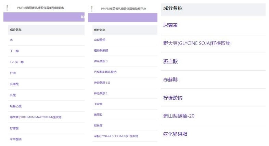
Task: Click the 神经酰胺 3 ingredient
Action: [101, 61]
